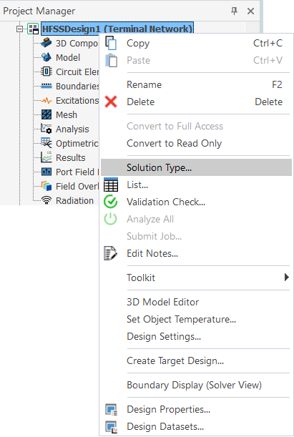Click the Design Properties icon
This screenshot has width=294, height=437.
(x=112, y=409)
